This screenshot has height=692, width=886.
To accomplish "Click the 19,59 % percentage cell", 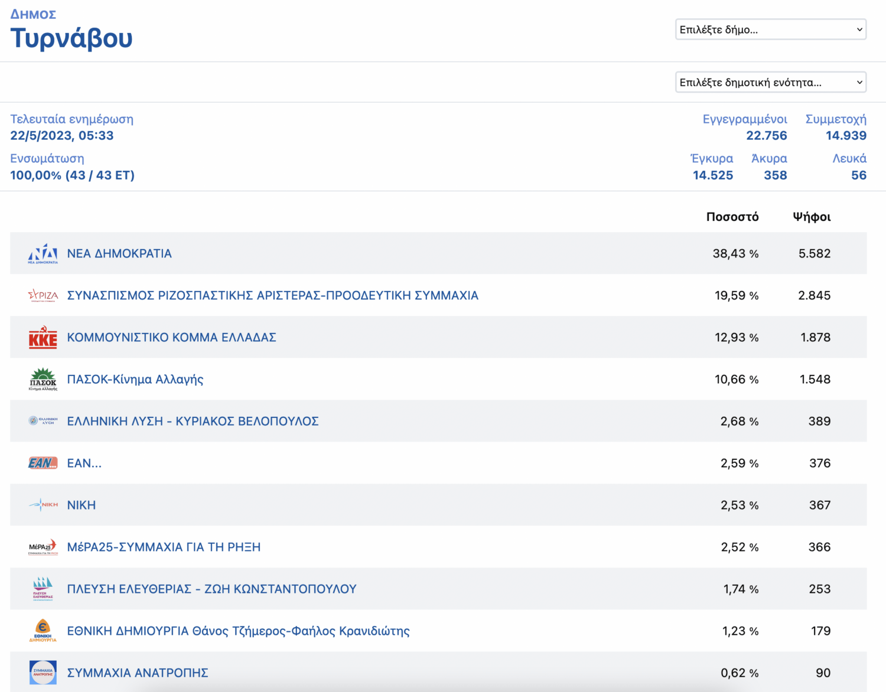I will pyautogui.click(x=737, y=295).
